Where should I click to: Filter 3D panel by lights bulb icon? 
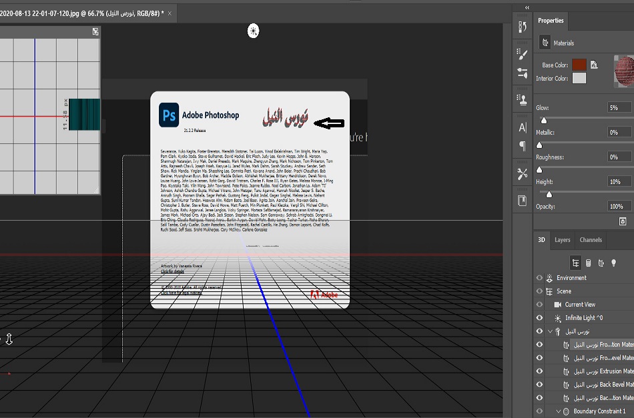(x=613, y=263)
